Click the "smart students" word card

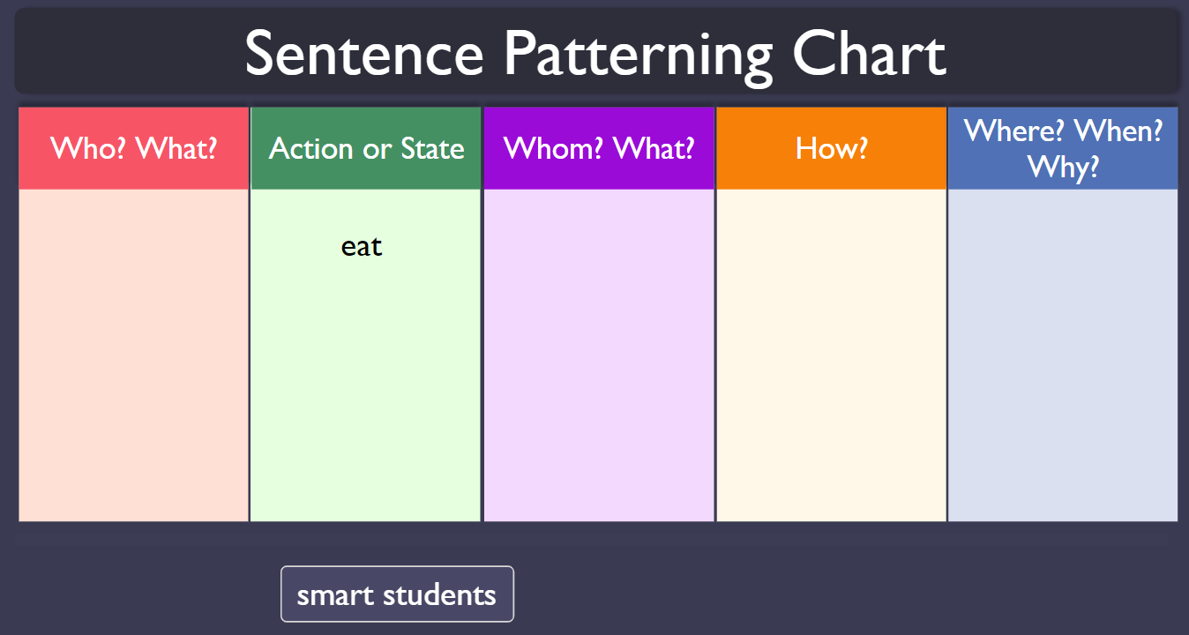tap(397, 594)
